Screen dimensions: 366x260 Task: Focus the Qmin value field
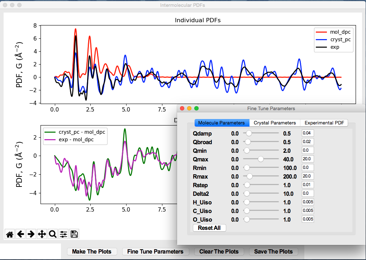coord(308,150)
